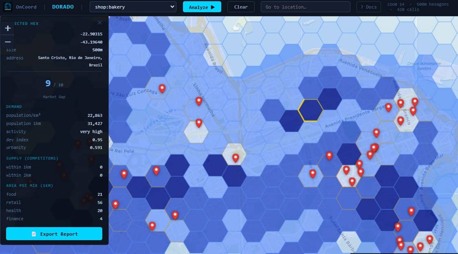Click the bakery pin on Linha Vermelha label
The width and height of the screenshot is (458, 254).
tap(198, 101)
